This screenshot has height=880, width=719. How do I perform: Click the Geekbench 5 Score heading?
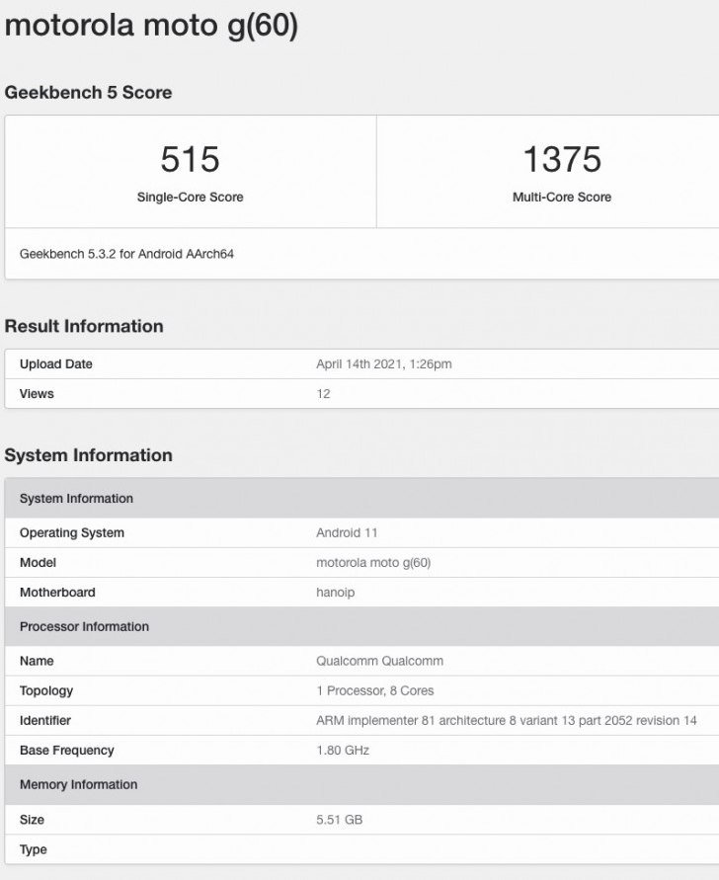pos(88,92)
